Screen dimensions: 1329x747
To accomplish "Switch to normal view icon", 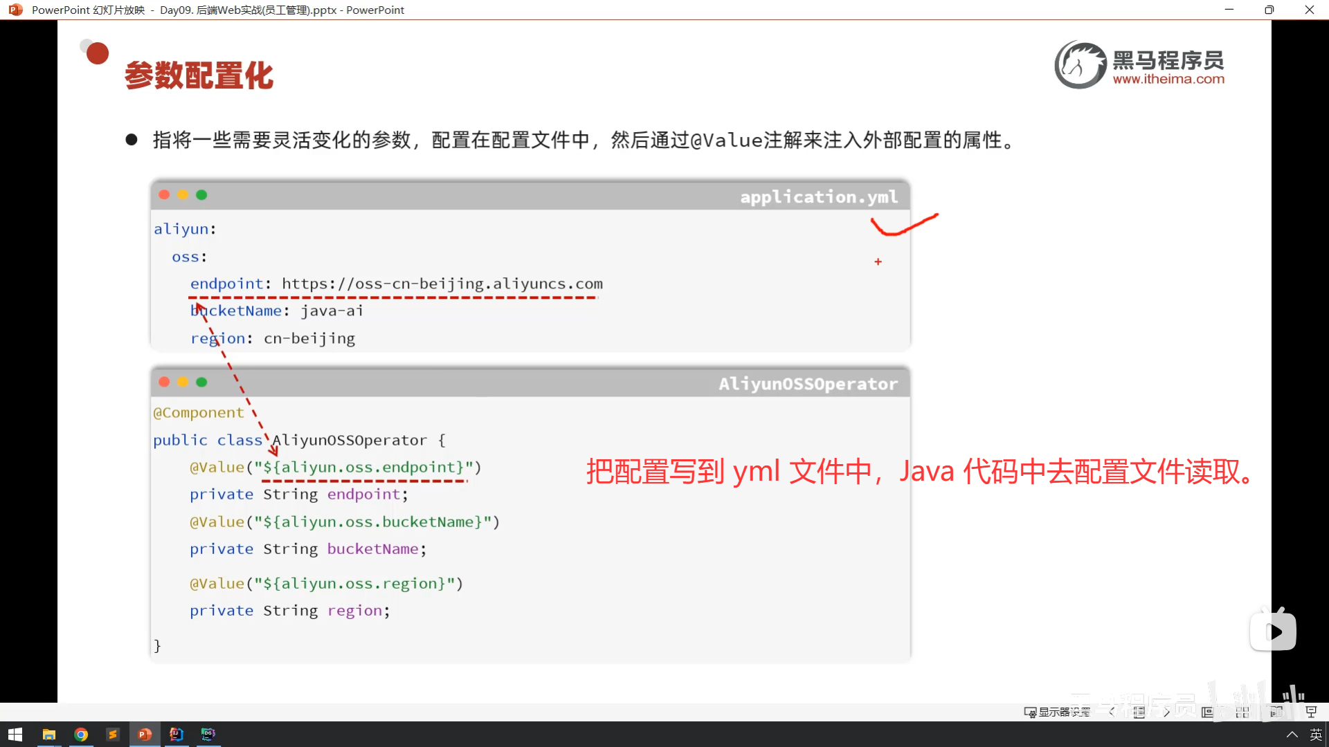I will point(1208,712).
